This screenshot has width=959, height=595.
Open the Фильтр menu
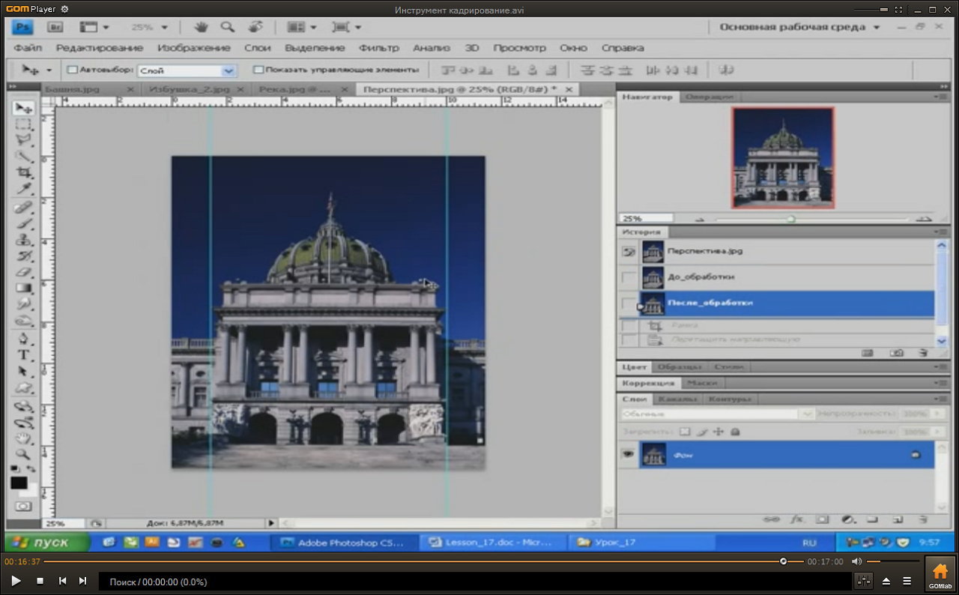pyautogui.click(x=378, y=48)
